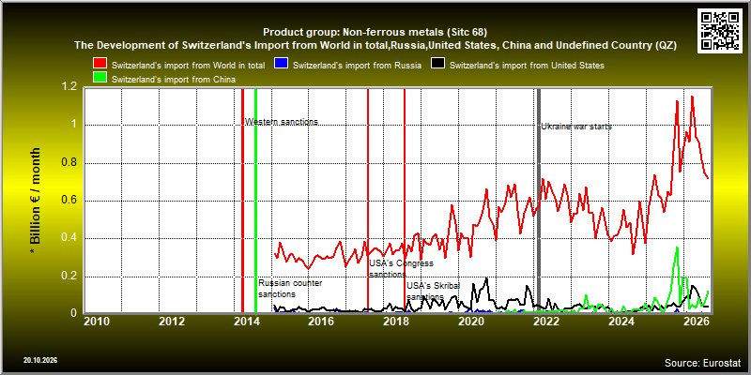Click the y-axis value 0
Viewport: 751px width, 375px height.
pyautogui.click(x=75, y=313)
